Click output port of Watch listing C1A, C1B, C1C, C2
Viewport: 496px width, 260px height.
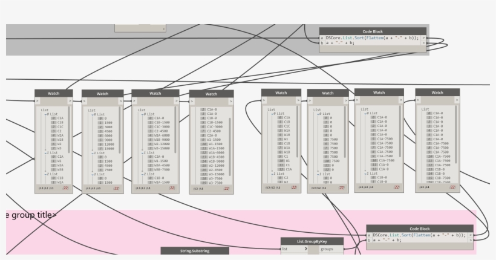pyautogui.click(x=70, y=101)
